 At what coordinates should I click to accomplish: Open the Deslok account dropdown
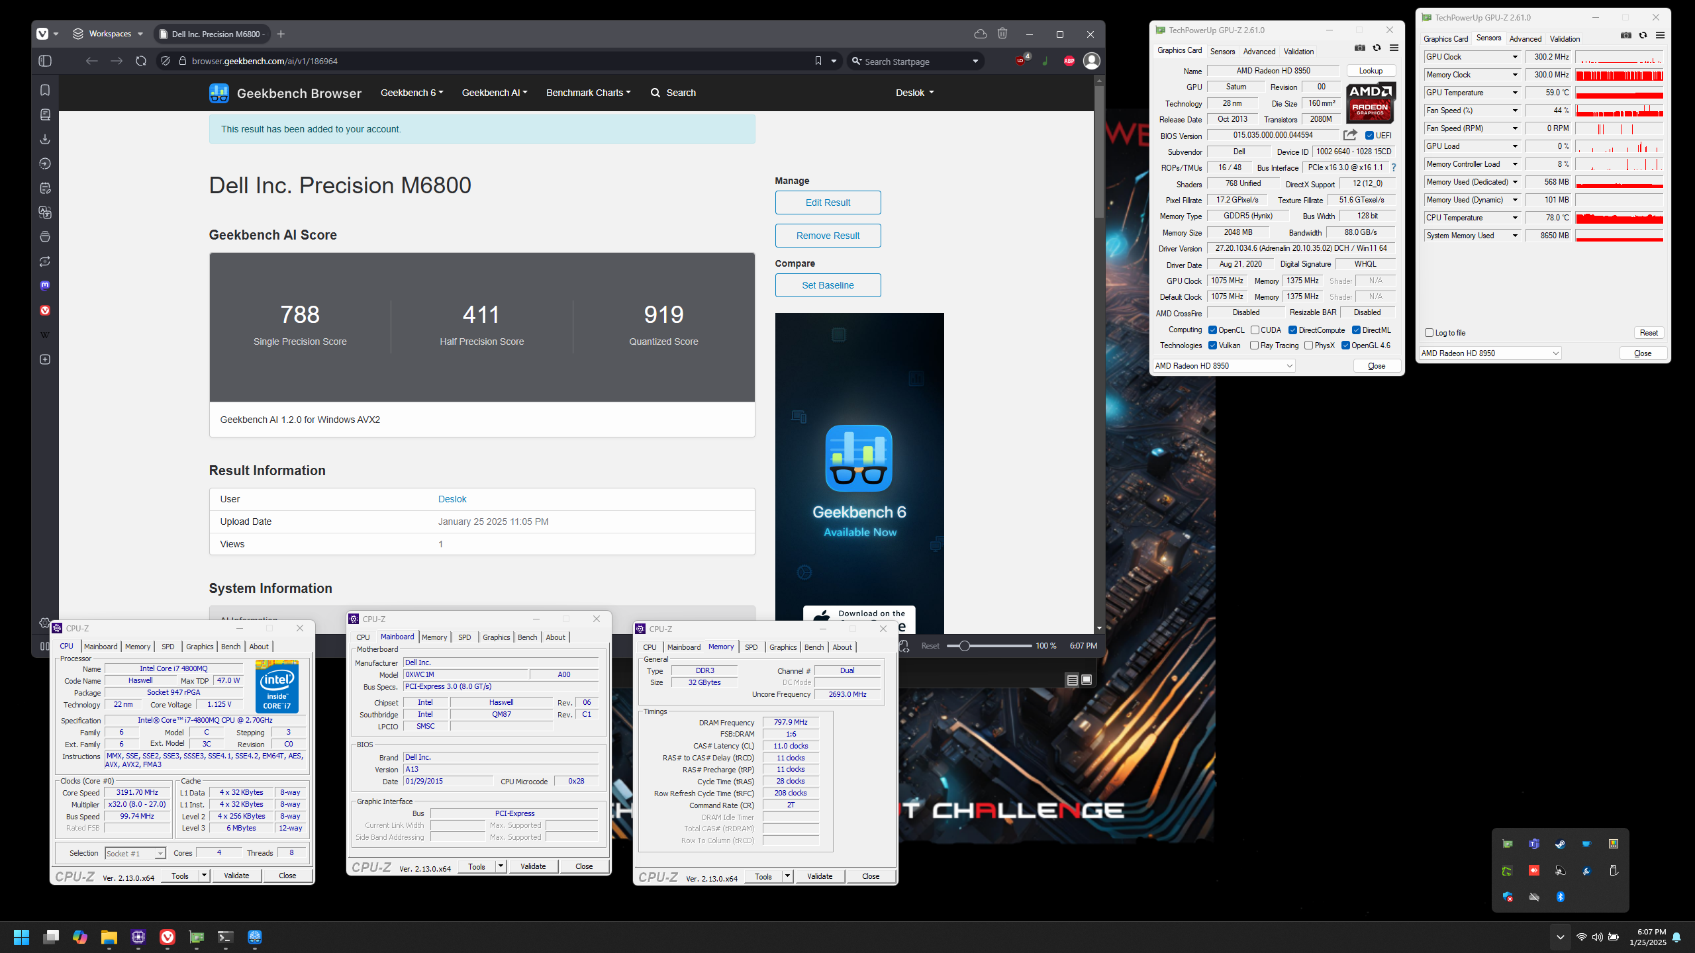(x=914, y=93)
